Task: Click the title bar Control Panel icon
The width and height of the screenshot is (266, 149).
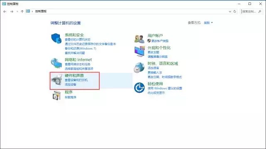Action: click(4, 4)
